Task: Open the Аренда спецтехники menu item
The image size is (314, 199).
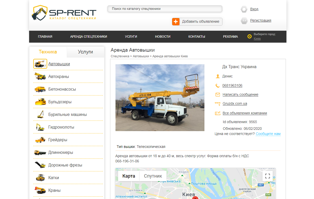Action: (88, 37)
